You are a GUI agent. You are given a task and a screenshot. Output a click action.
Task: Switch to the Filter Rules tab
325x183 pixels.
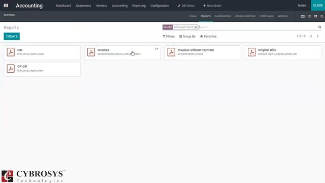point(267,16)
